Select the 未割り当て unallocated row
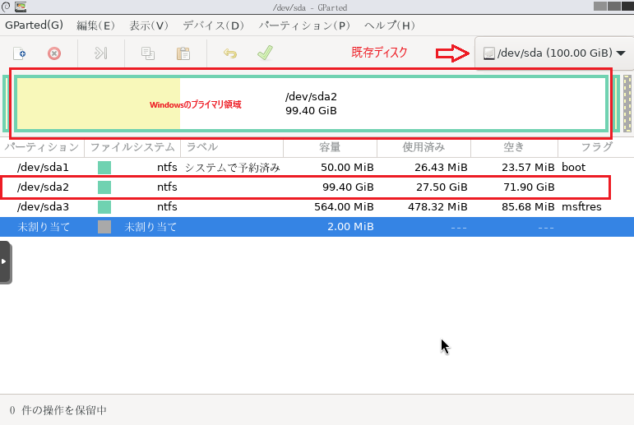Viewport: 634px width, 425px height. (317, 227)
